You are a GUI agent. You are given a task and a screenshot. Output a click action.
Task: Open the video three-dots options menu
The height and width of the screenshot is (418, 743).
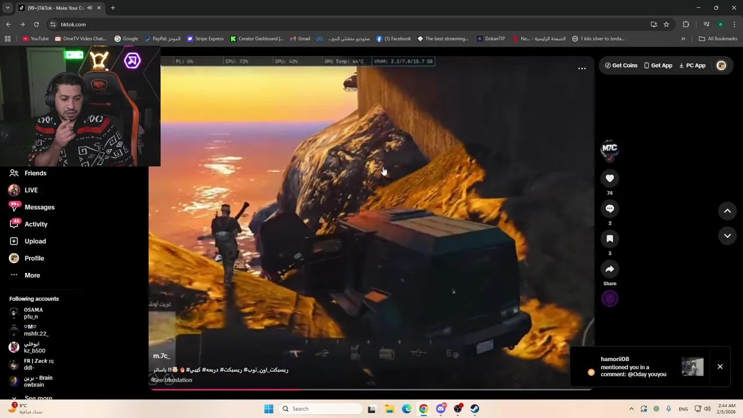click(582, 69)
